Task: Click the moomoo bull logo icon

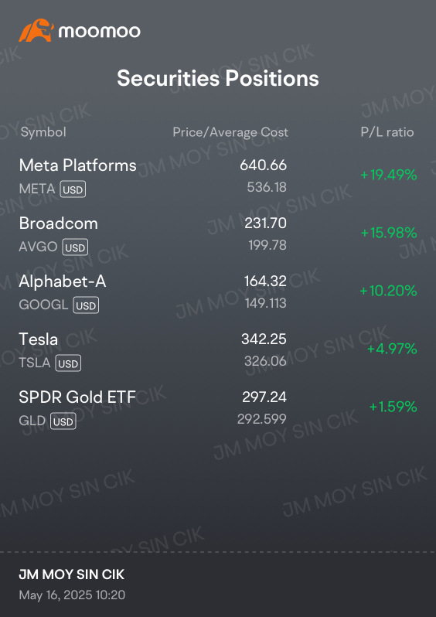Action: pos(36,30)
